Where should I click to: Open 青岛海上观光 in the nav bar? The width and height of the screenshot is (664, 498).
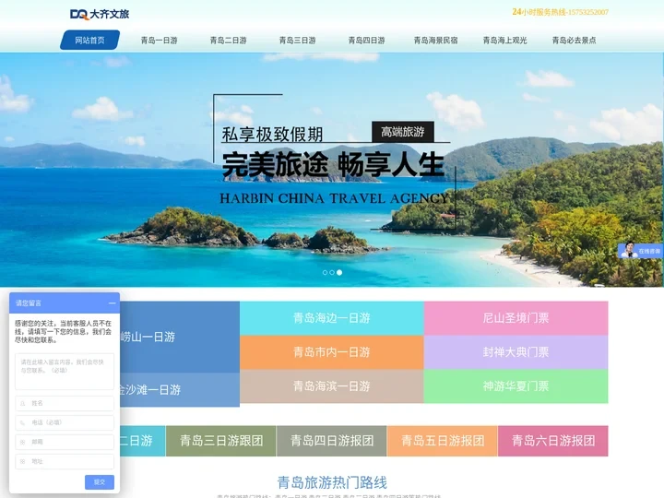coord(504,41)
